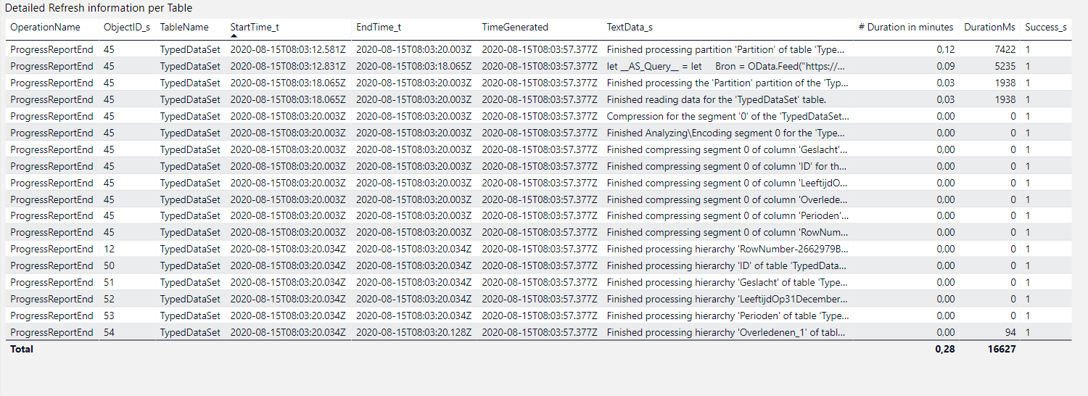Click the cell with duration 5235

coord(1005,66)
